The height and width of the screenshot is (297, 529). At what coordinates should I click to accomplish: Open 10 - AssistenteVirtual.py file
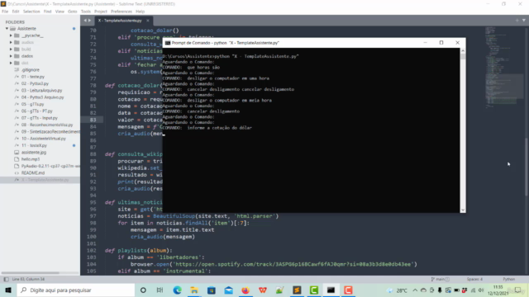[44, 139]
